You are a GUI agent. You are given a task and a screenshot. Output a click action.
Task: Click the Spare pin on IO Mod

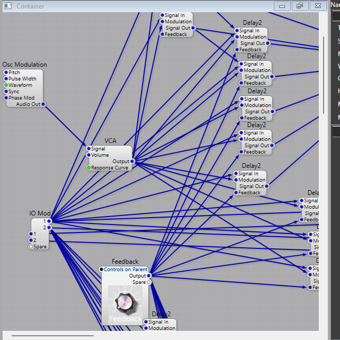coord(31,247)
